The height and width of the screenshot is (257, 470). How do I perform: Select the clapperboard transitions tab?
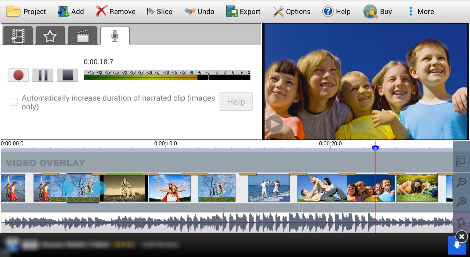click(83, 36)
